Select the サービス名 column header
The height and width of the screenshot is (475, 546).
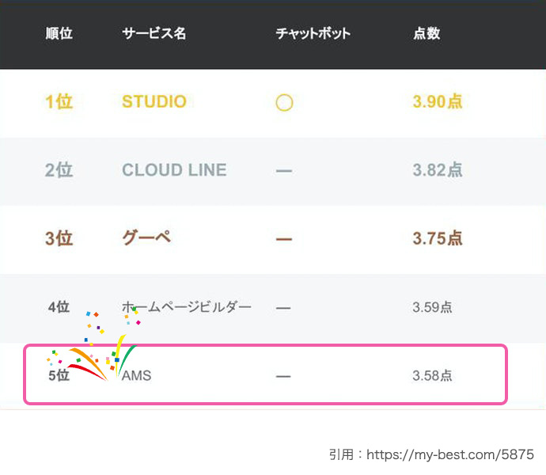pos(154,33)
